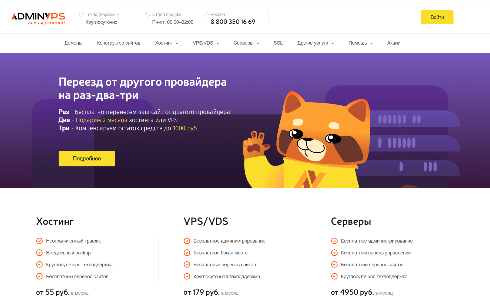Image resolution: width=490 pixels, height=299 pixels.
Task: Click the checkmark icon next to Неограниченный трафик
Action: [x=39, y=241]
